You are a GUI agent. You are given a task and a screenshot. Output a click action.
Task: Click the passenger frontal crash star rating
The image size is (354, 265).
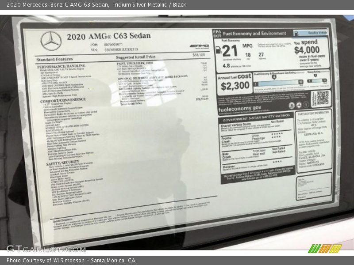click(x=276, y=137)
